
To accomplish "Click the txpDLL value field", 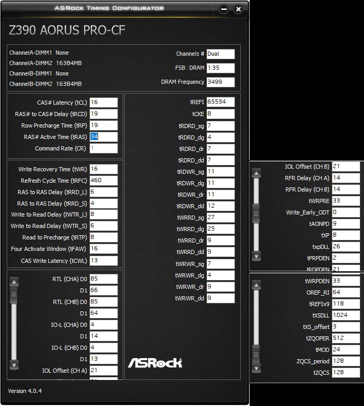I will pos(346,247).
